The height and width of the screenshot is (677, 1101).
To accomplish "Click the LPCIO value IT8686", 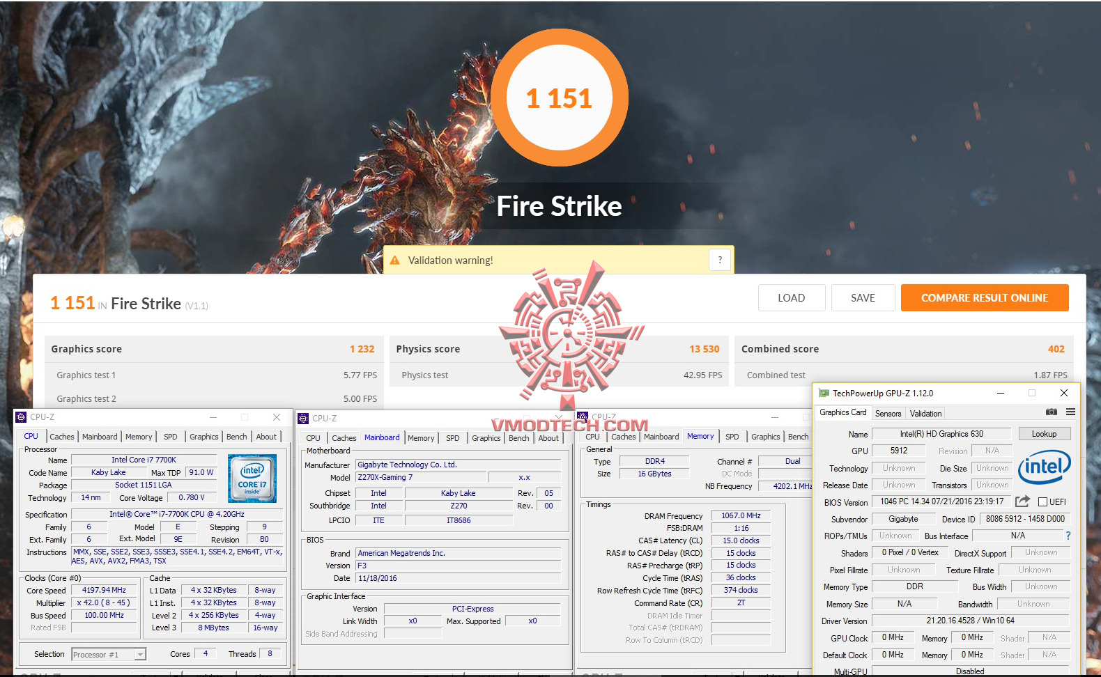I will (x=459, y=520).
